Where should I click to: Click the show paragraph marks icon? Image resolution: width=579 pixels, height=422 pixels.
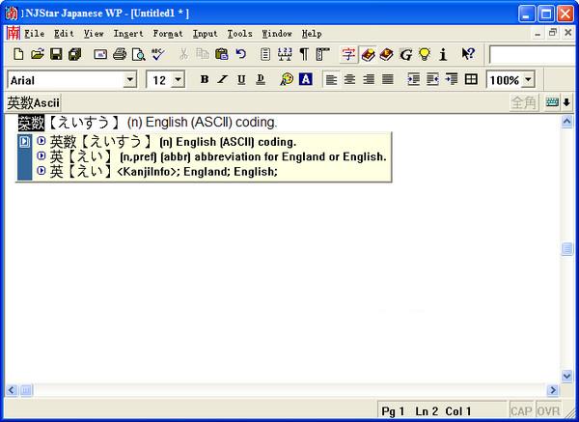click(304, 55)
